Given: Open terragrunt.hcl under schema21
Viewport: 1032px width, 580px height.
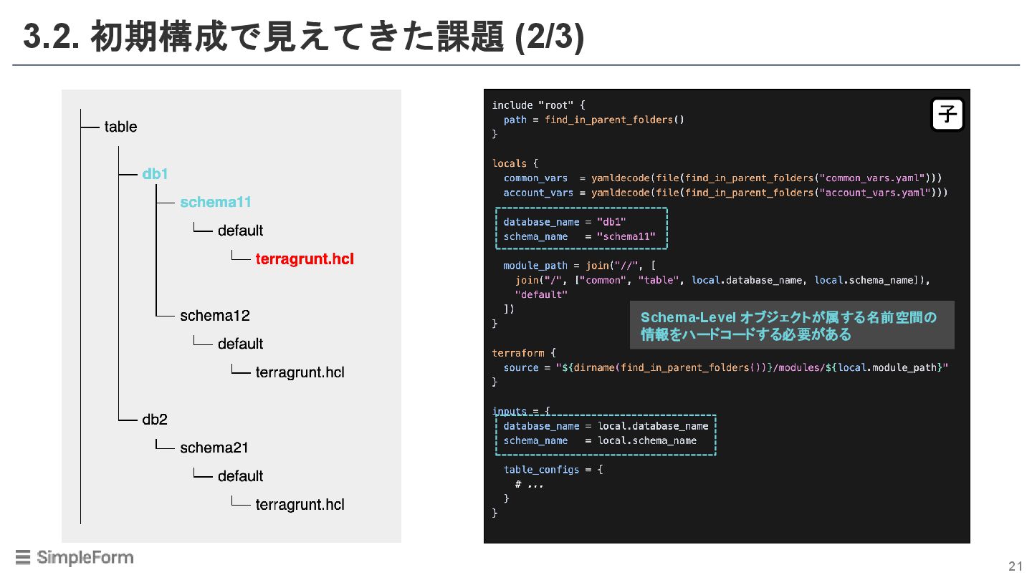Looking at the screenshot, I should [x=300, y=505].
